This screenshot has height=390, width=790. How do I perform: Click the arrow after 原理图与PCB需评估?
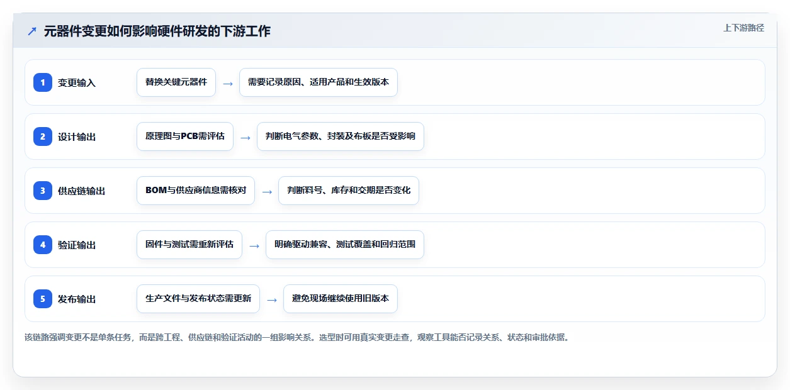[245, 137]
